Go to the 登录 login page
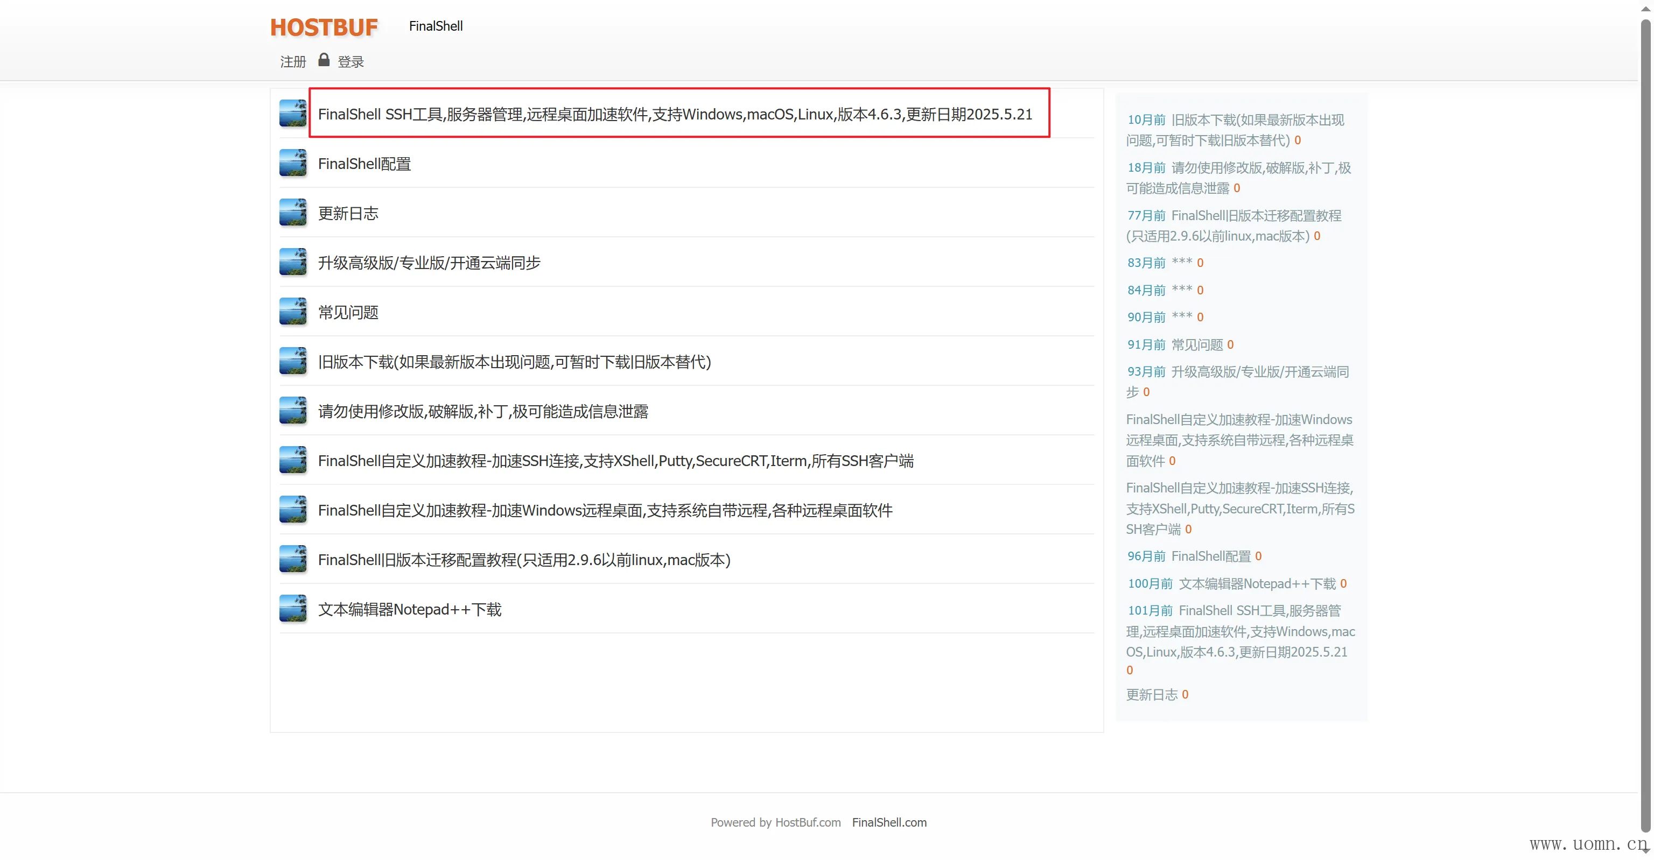1654x860 pixels. point(351,61)
